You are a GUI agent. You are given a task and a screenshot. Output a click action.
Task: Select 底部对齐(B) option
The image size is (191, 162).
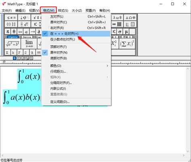tap(76, 58)
